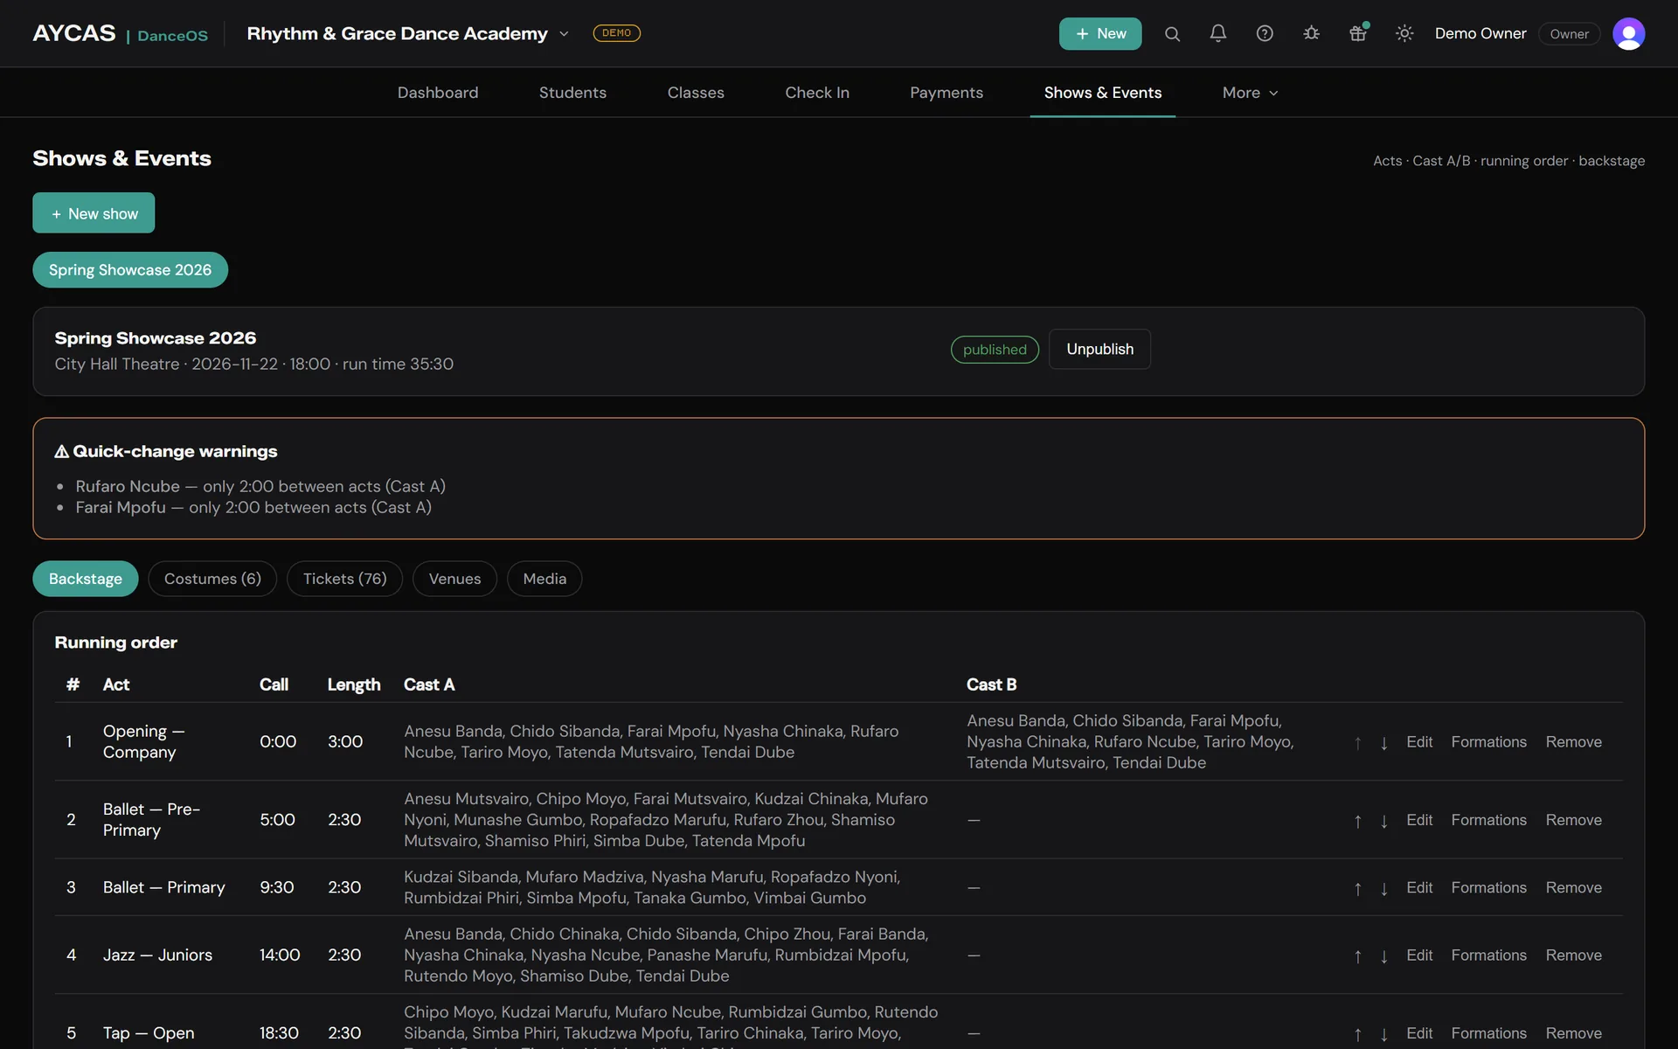Screen dimensions: 1678x1049
Task: Open the user avatar menu
Action: click(1628, 33)
